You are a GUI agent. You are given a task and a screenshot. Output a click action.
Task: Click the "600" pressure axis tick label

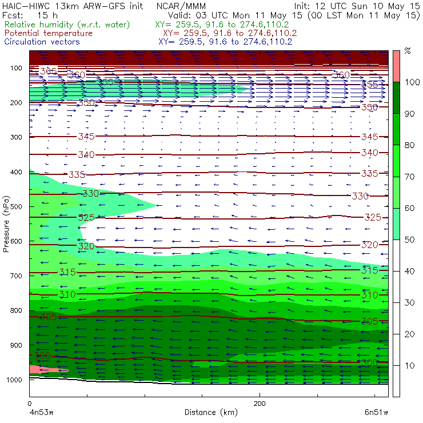click(x=16, y=241)
